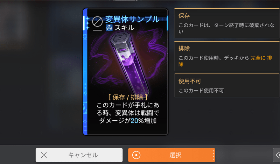Click the キャンセル button
Viewport: 280px width, 164px height.
79,155
